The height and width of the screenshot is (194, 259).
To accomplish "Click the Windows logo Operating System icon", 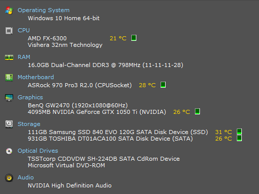I will (x=9, y=11).
